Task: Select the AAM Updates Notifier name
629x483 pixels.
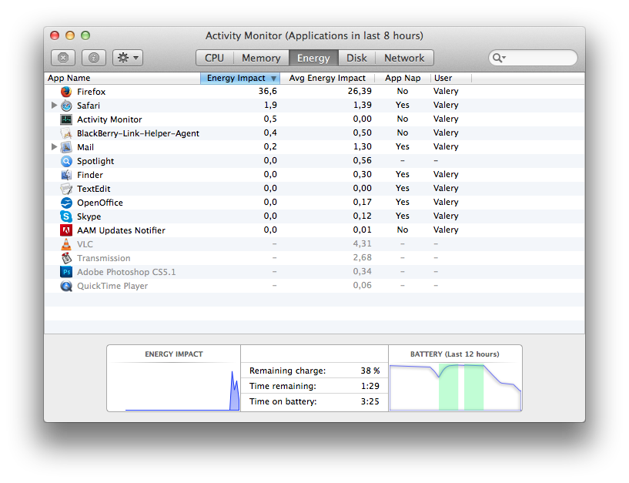Action: [x=121, y=230]
